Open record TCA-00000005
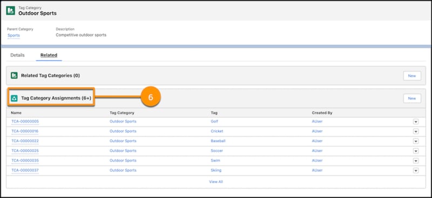Viewport: 432px width, 198px height. point(25,122)
